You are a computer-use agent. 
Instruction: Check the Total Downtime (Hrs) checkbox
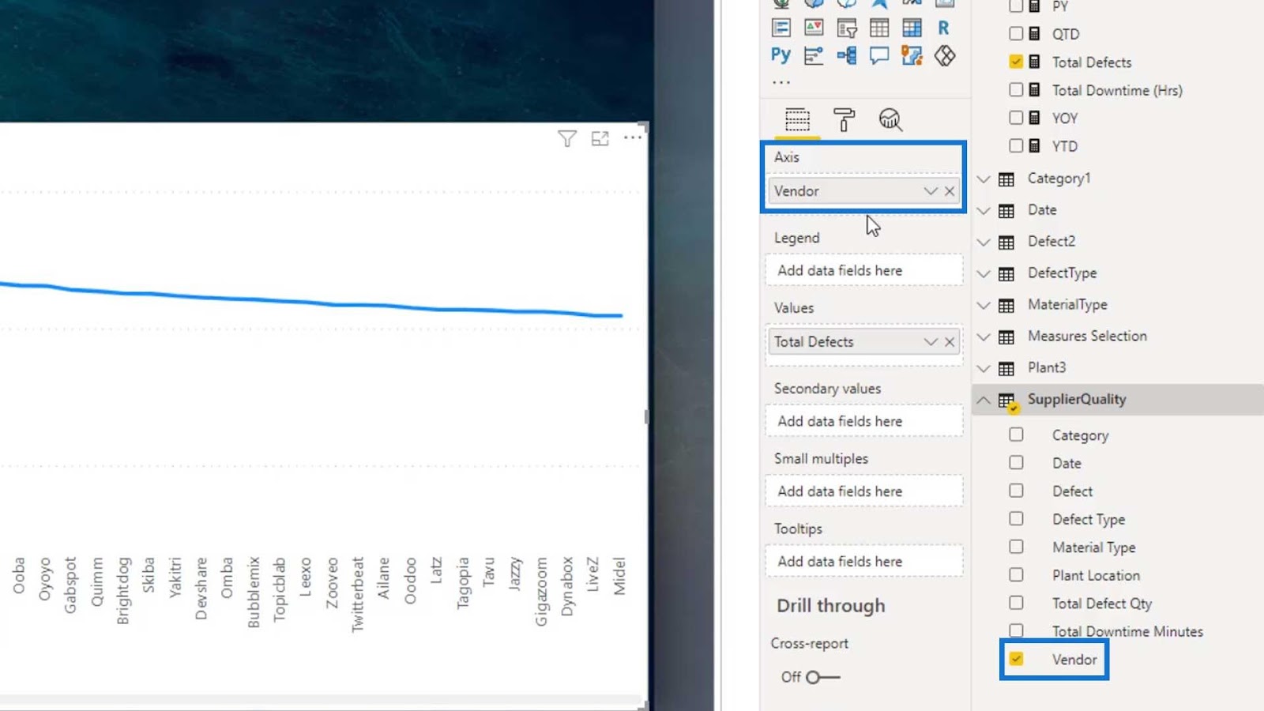point(1016,89)
